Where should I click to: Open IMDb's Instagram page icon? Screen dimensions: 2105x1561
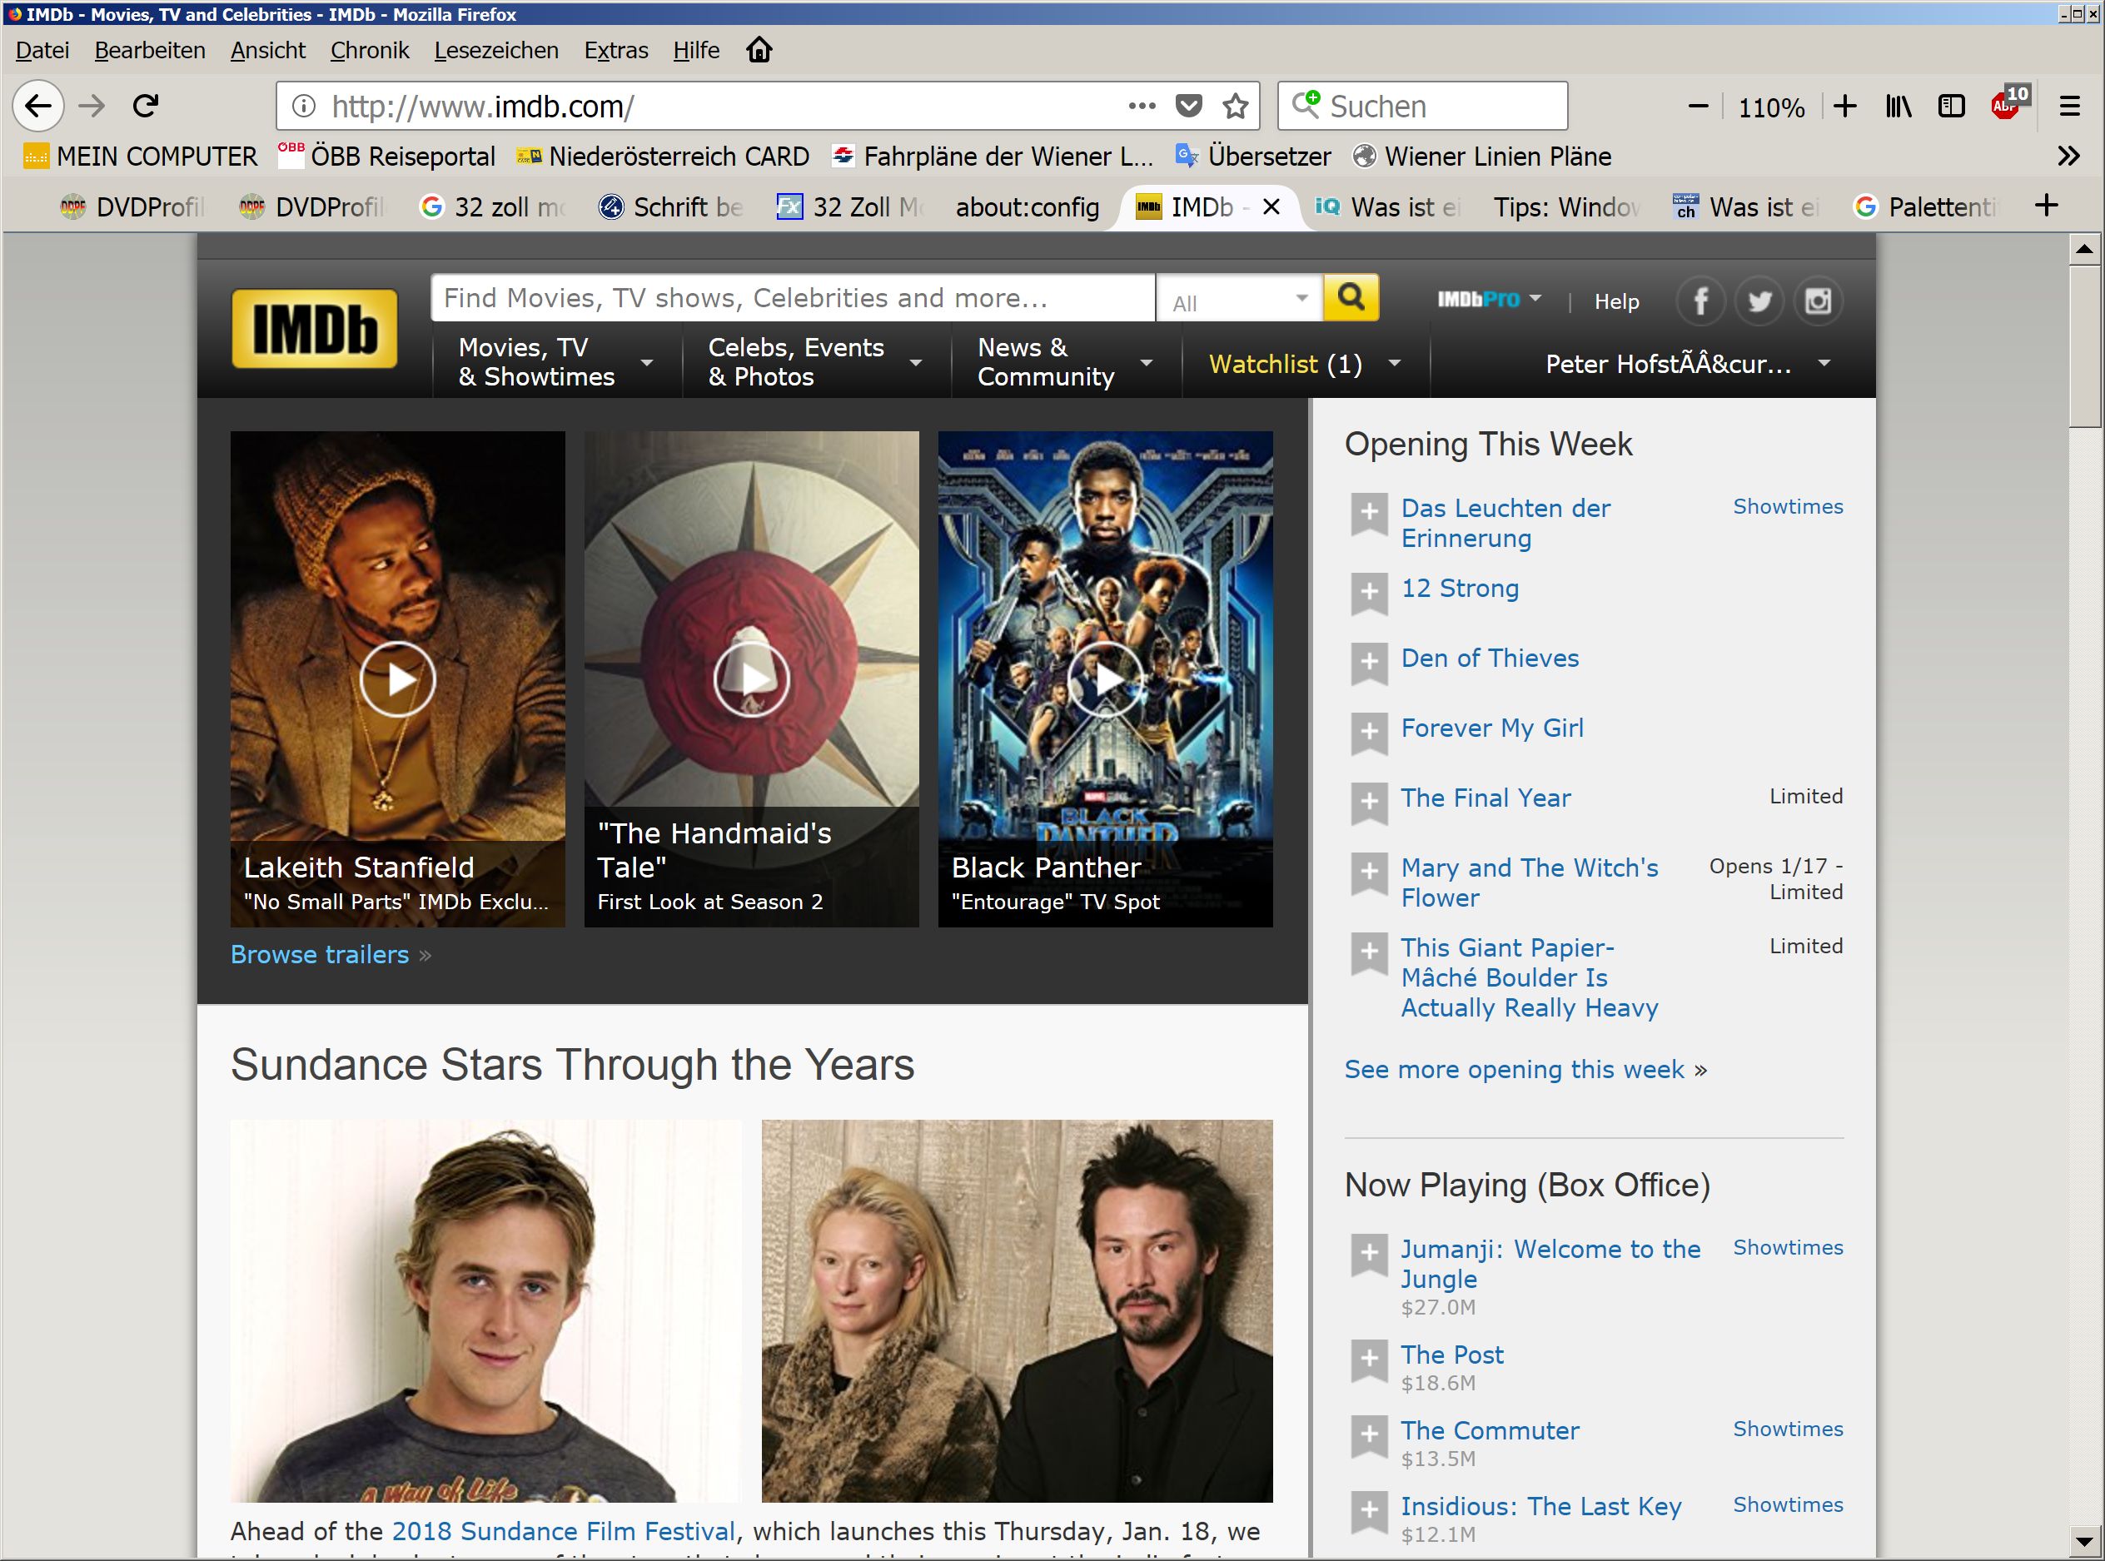1817,301
